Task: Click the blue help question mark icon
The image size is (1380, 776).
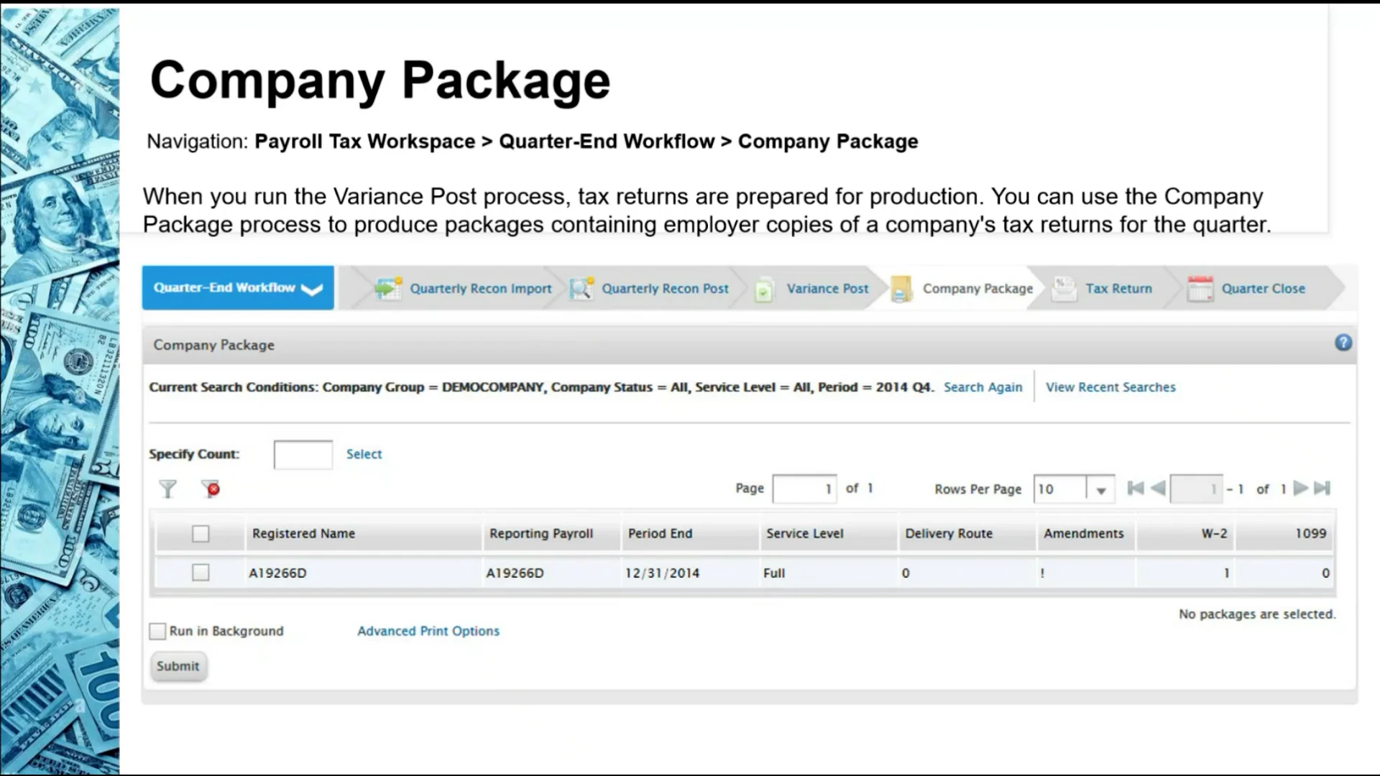Action: [1343, 343]
